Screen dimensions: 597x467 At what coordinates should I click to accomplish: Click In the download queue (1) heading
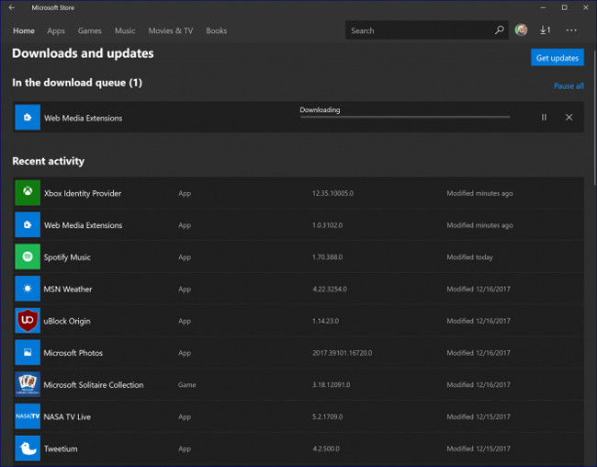point(77,83)
